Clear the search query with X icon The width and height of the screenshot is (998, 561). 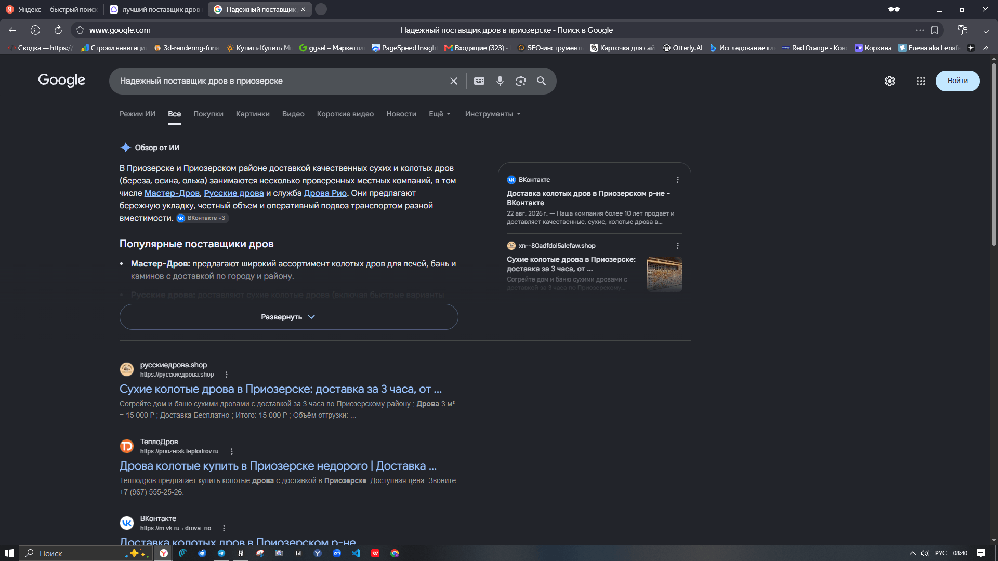(x=453, y=81)
